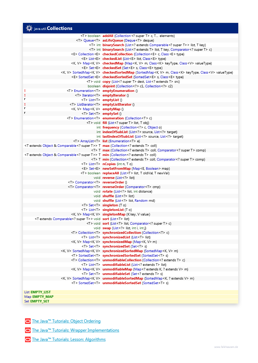This screenshot has width=258, height=363.
Task: Click the Oracle icon beside Object Ordering
Action: 28,321
